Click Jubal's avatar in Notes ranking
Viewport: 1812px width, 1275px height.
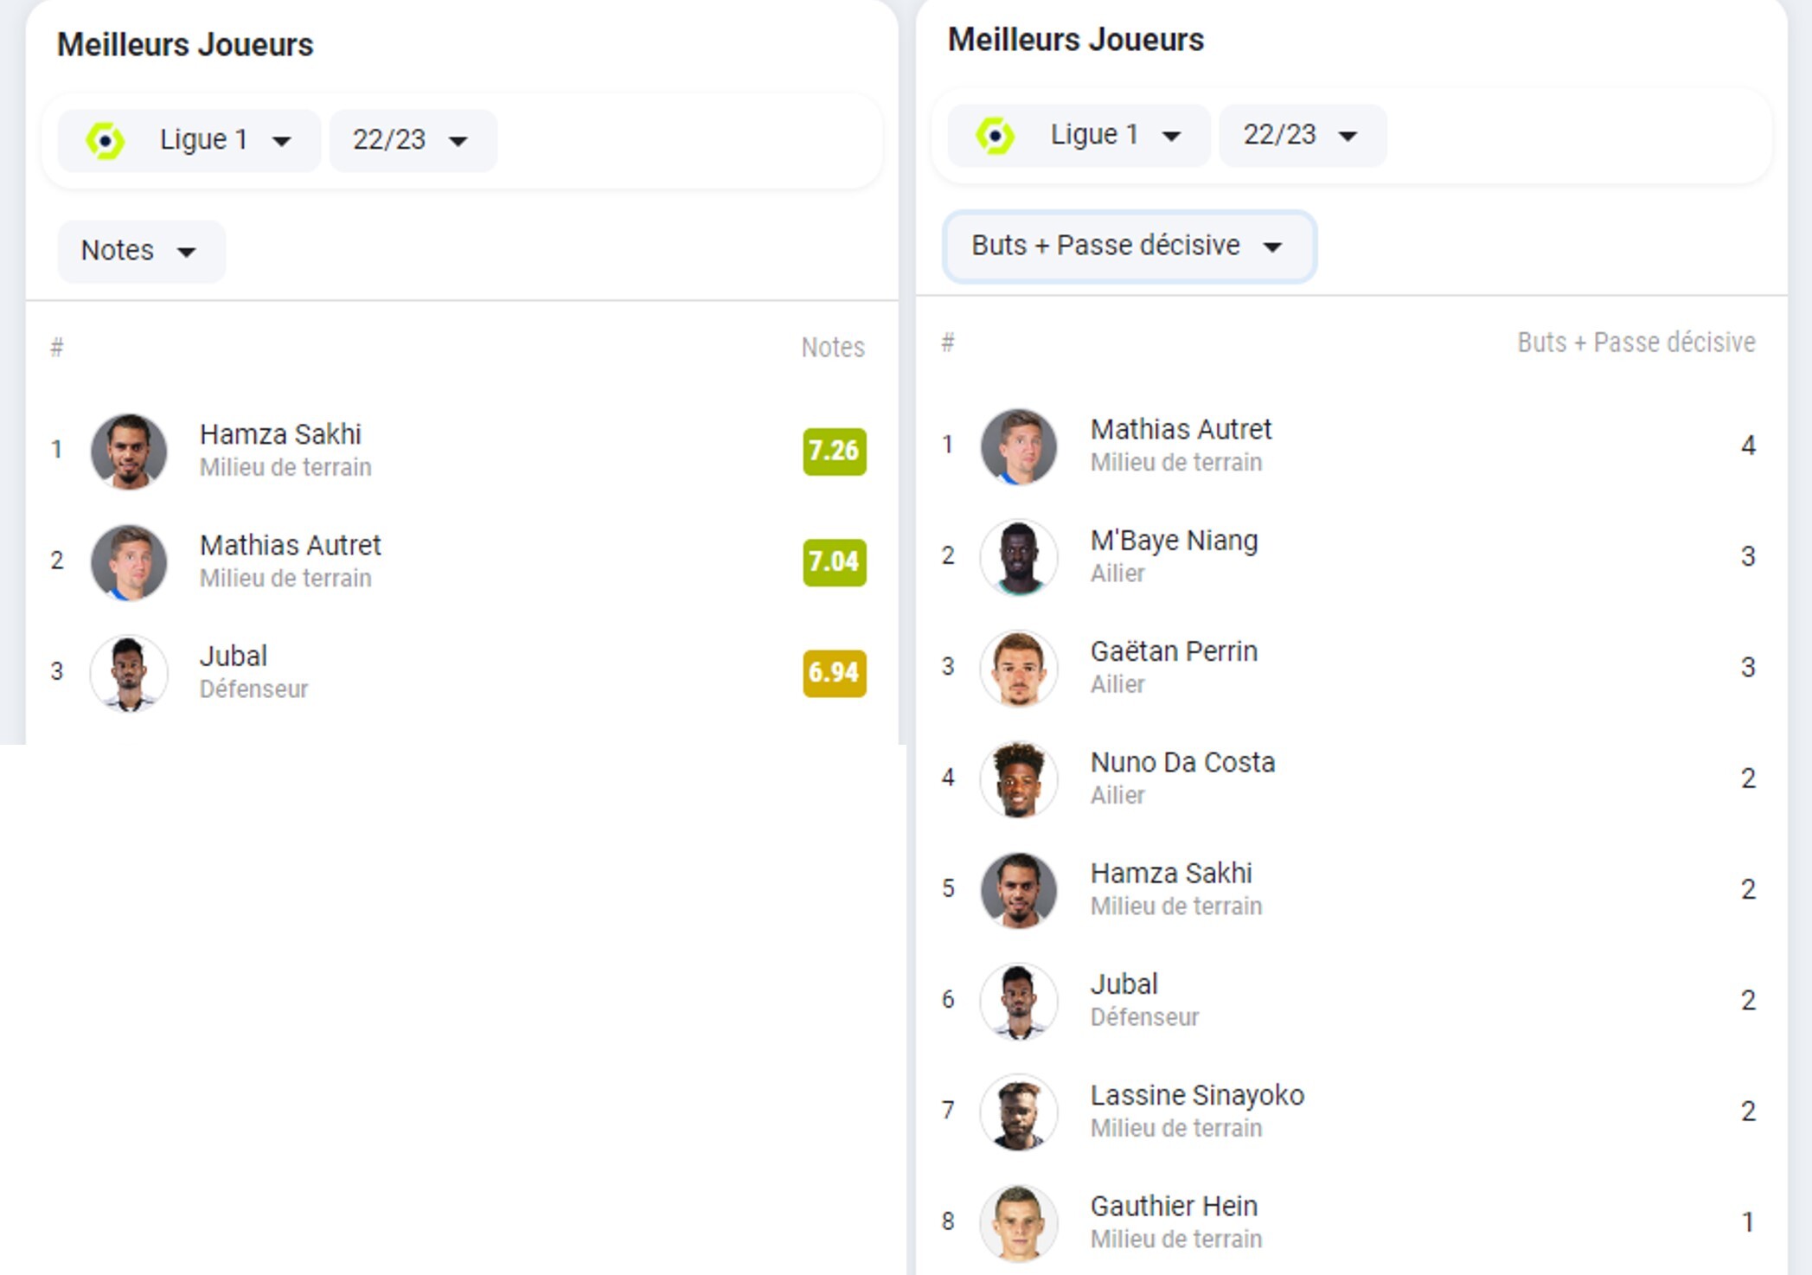pyautogui.click(x=129, y=673)
